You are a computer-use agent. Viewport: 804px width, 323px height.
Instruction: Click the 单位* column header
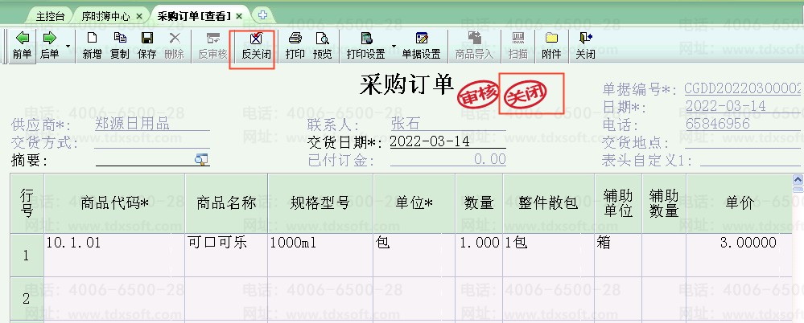coord(414,204)
